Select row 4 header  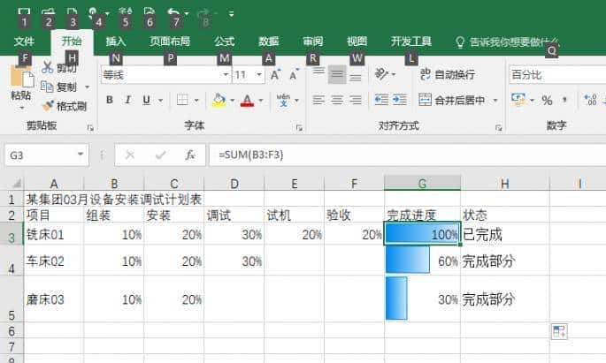coord(12,261)
